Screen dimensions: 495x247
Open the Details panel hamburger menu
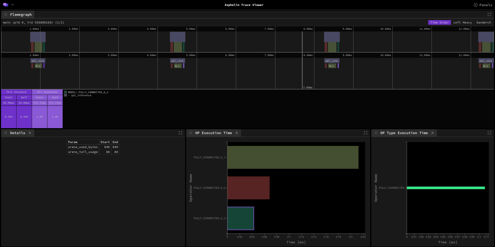[6, 133]
